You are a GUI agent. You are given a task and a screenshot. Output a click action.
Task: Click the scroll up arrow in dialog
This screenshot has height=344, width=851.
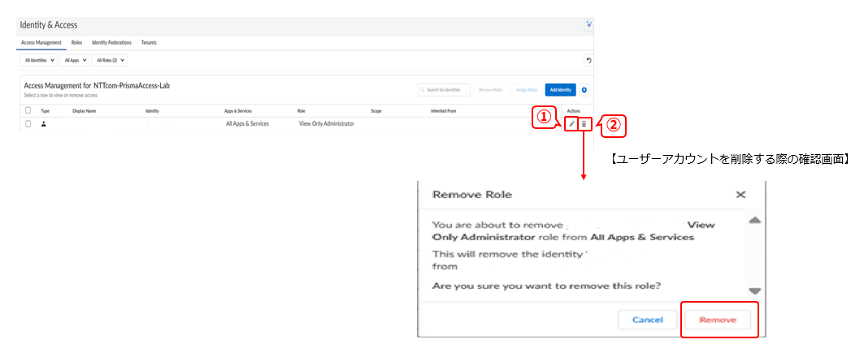[x=753, y=220]
